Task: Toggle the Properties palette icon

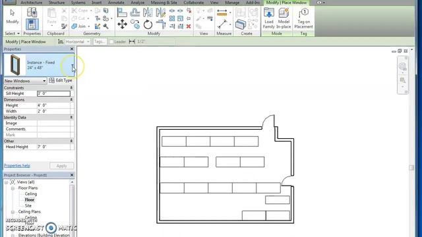Action: 32,24
